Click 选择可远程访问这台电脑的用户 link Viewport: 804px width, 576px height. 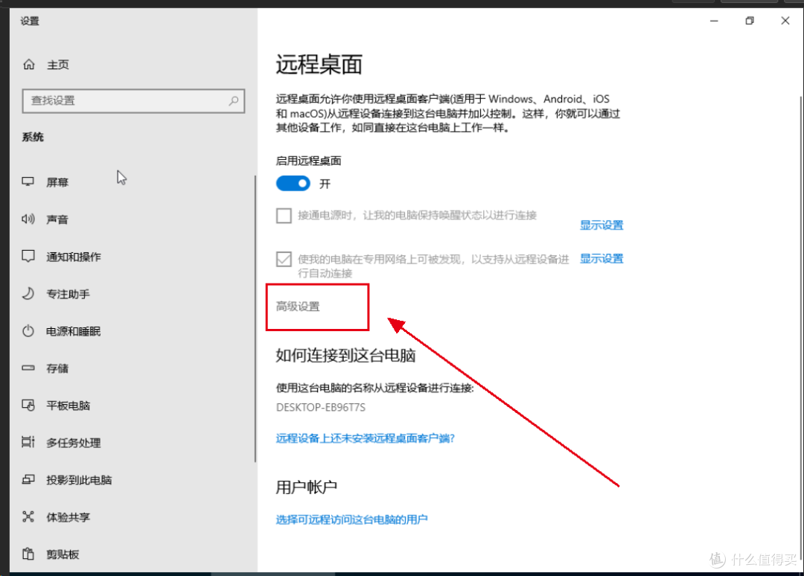coord(351,519)
